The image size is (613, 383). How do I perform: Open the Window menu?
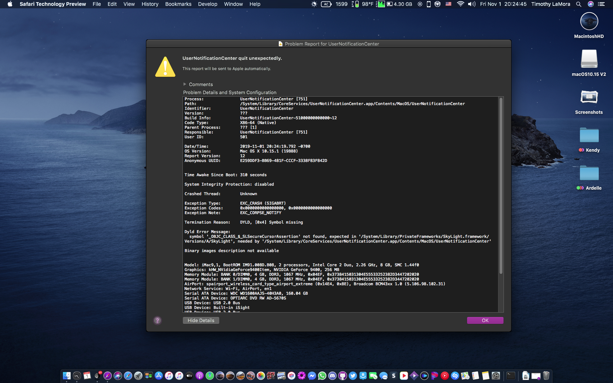coord(234,4)
